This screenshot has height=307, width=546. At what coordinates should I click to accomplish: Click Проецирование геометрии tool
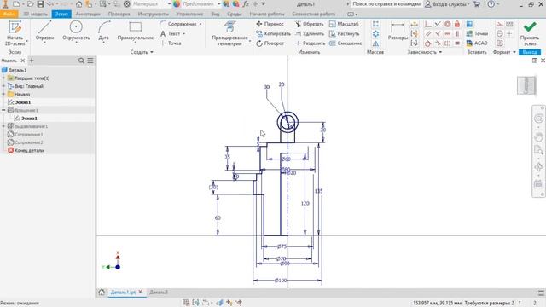click(x=229, y=34)
